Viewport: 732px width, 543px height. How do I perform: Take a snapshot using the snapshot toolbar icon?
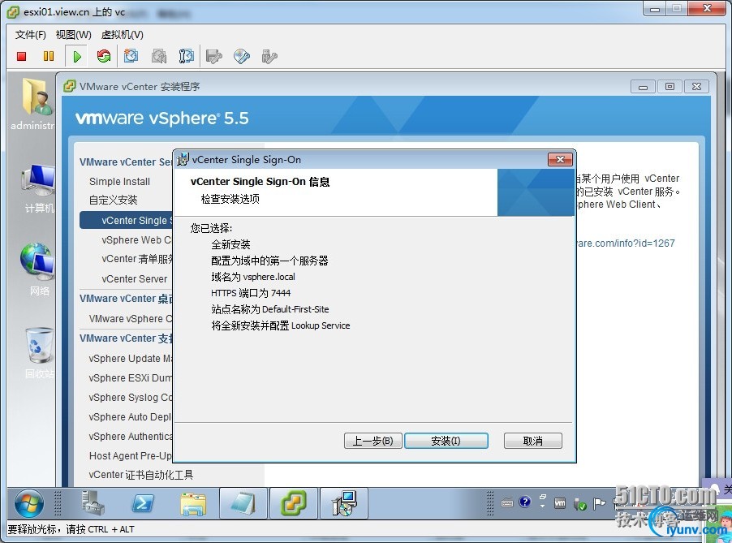pyautogui.click(x=131, y=56)
